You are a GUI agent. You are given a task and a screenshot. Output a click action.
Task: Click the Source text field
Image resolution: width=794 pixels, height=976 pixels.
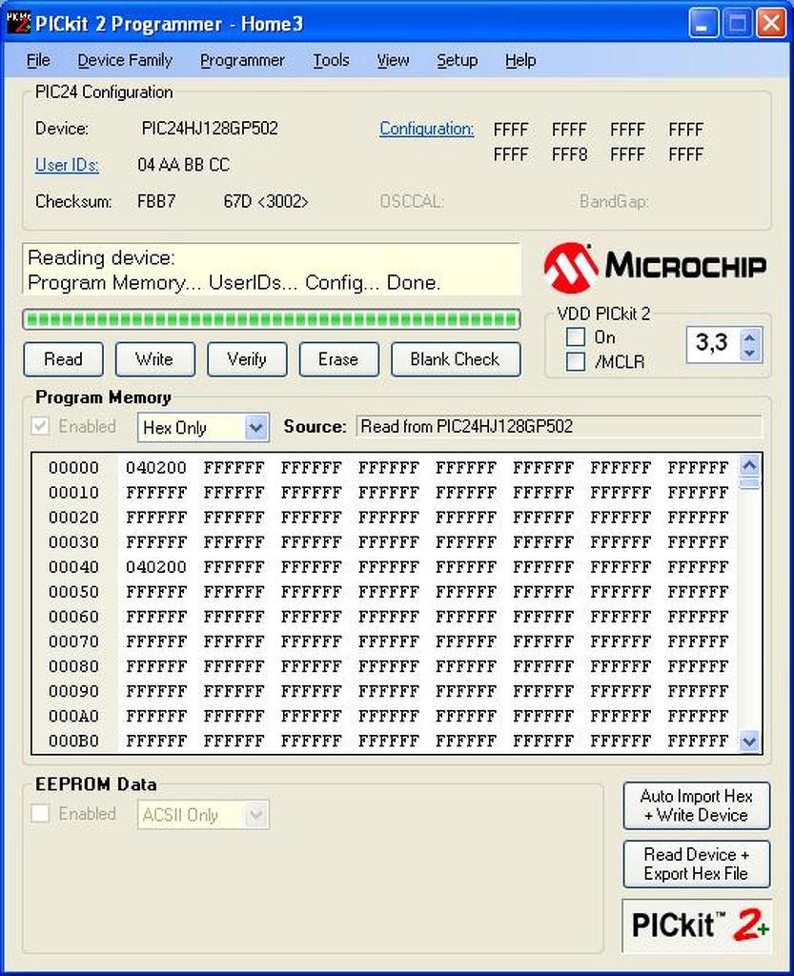559,426
